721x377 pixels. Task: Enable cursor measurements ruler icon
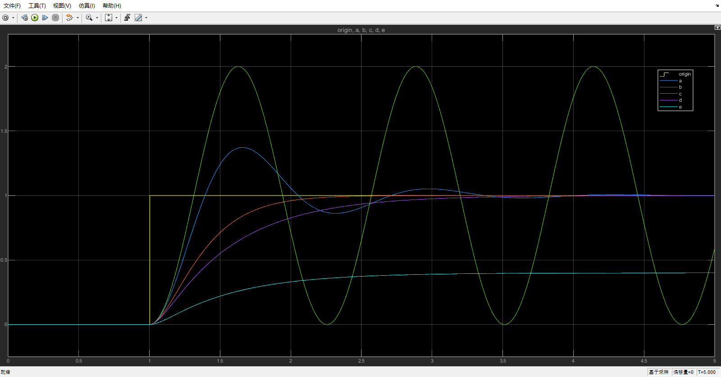tap(138, 18)
